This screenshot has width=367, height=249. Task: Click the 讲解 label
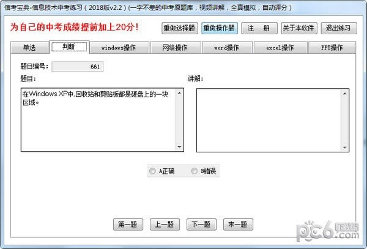click(196, 79)
